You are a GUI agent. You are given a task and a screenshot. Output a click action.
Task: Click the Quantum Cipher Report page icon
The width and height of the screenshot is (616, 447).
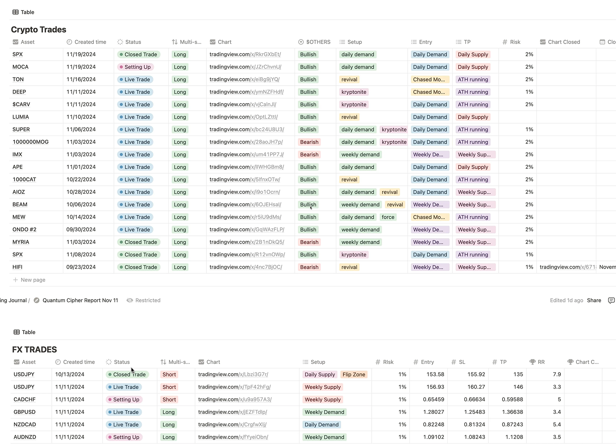(x=37, y=300)
